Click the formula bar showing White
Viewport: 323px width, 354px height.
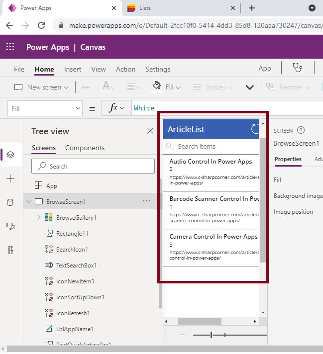227,108
